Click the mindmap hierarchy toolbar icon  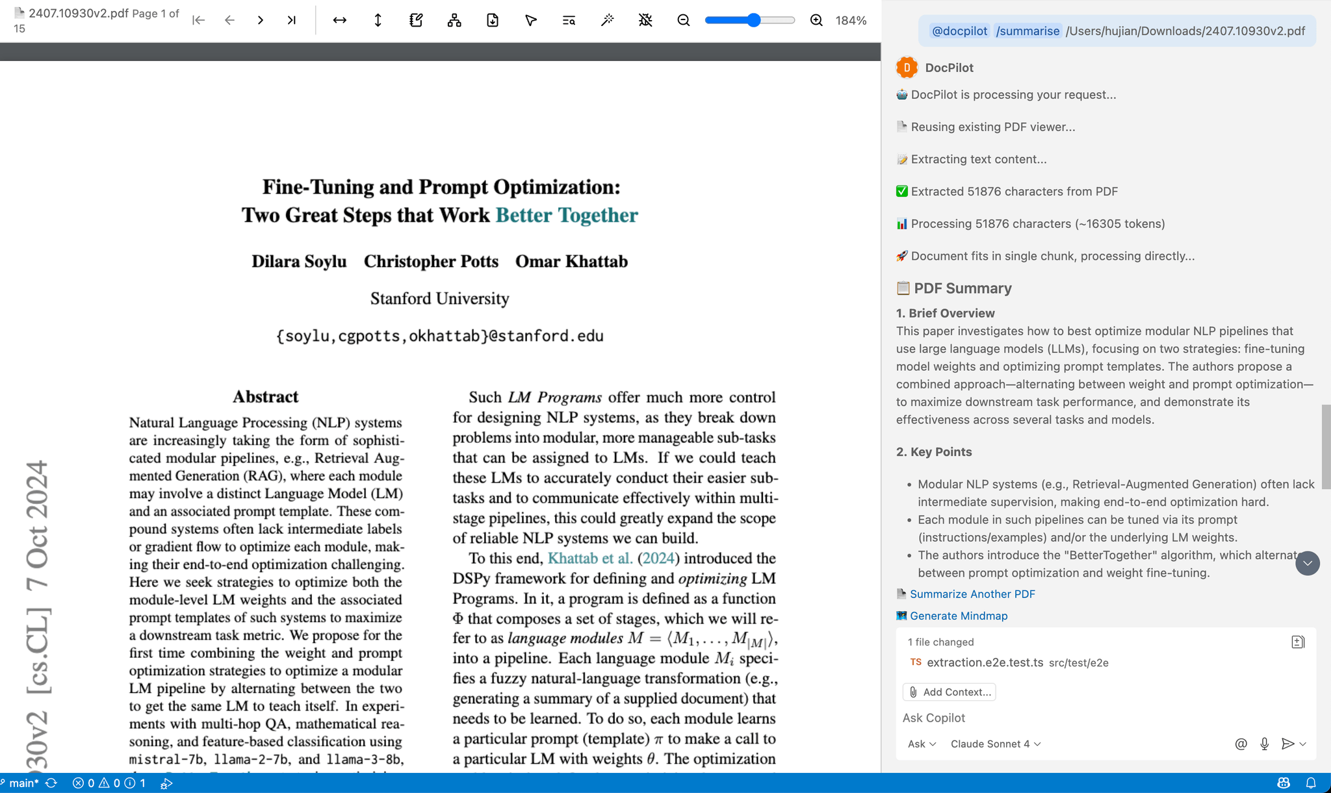click(454, 20)
